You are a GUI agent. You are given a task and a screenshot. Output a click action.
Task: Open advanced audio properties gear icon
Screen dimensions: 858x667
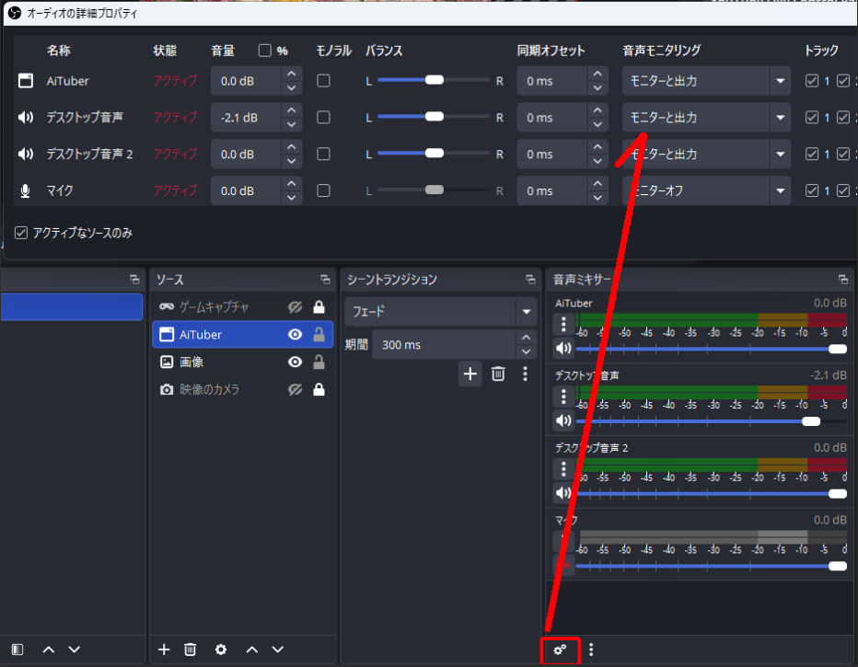point(559,650)
